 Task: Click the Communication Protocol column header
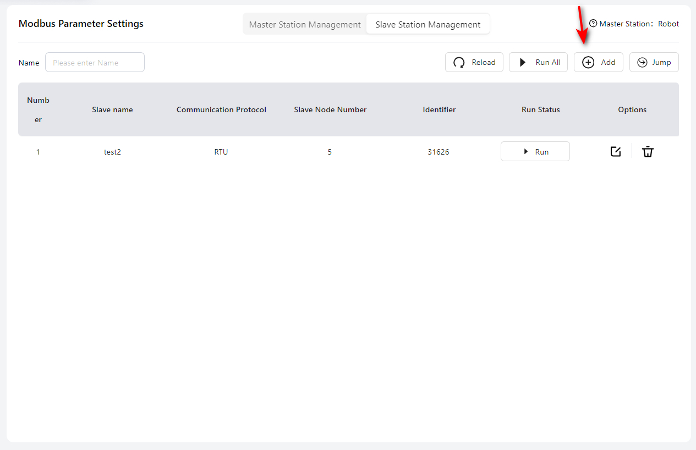point(221,109)
